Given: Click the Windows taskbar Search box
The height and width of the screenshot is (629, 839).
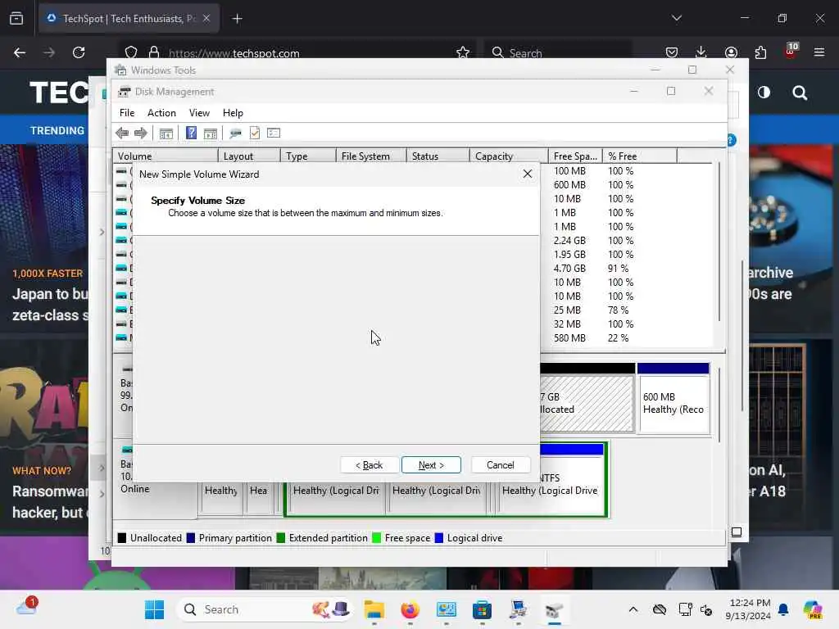Looking at the screenshot, I should pyautogui.click(x=265, y=609).
